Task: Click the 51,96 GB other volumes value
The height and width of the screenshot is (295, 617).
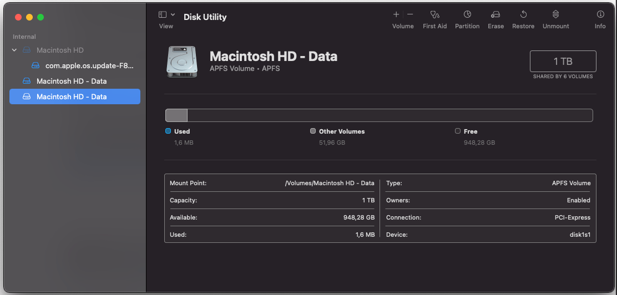Action: click(332, 143)
